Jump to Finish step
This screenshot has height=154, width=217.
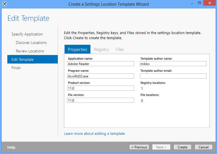click(x=16, y=68)
